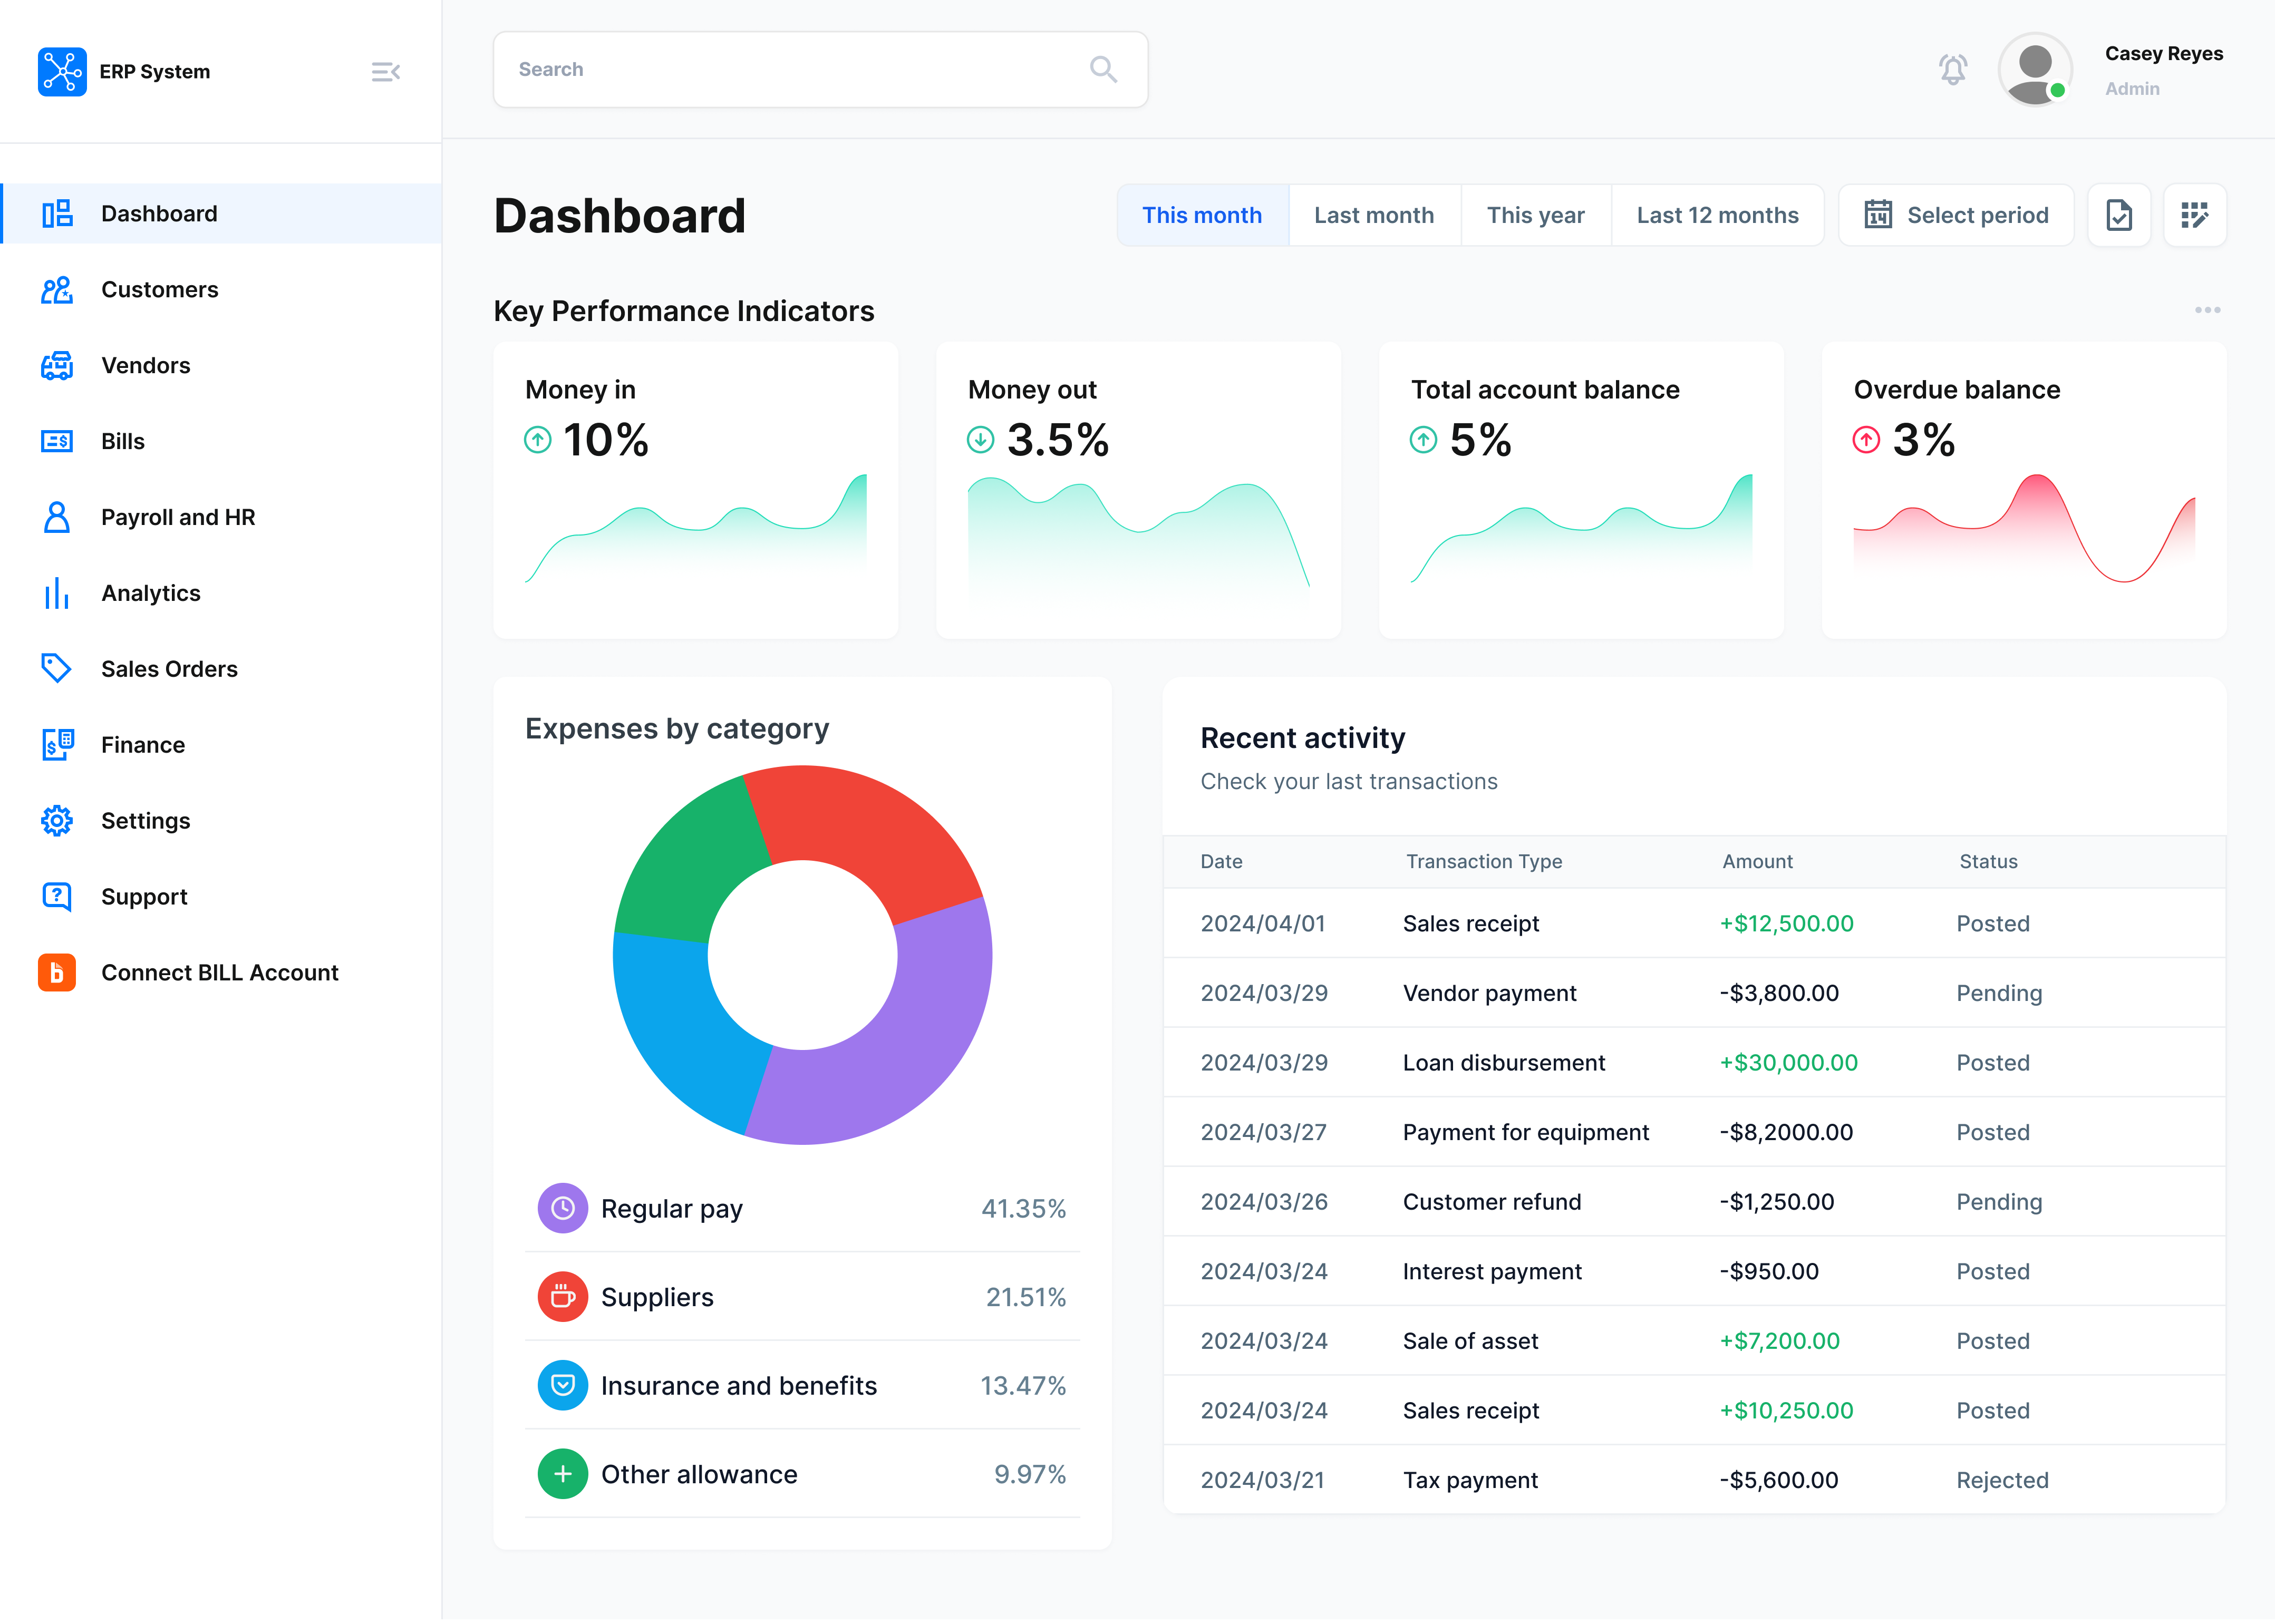2275x1624 pixels.
Task: Go to Payroll and HR
Action: click(178, 517)
